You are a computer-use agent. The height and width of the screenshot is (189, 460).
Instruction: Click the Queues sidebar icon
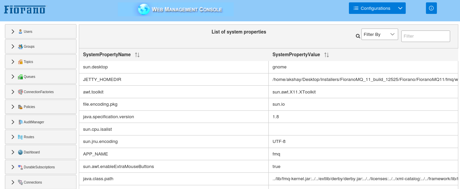20,77
